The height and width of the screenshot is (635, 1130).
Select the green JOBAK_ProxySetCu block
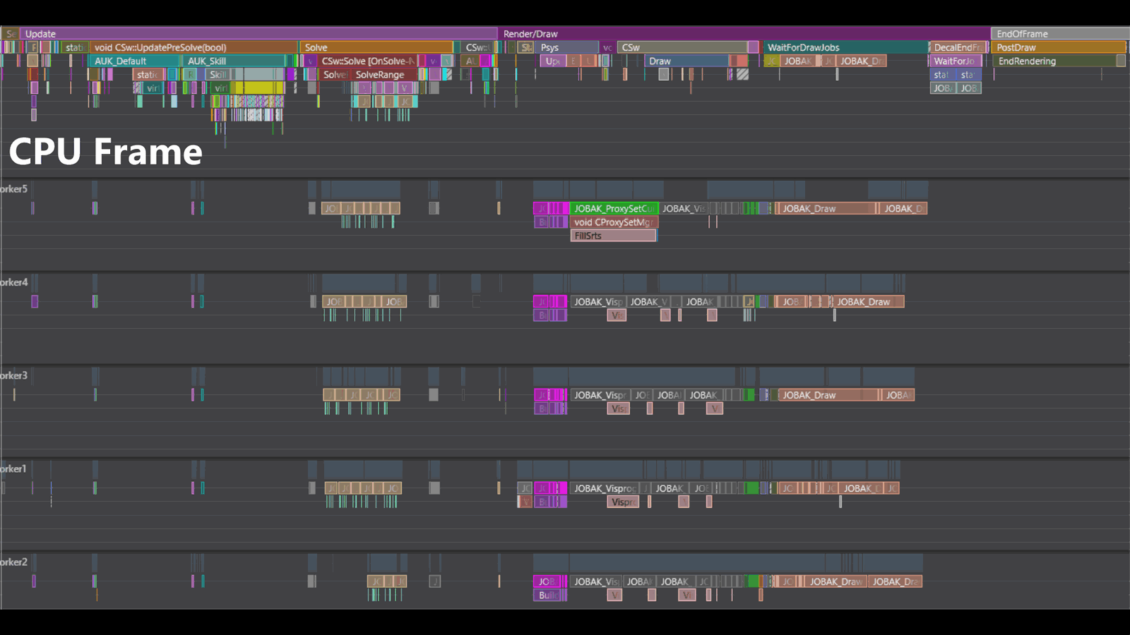click(614, 208)
